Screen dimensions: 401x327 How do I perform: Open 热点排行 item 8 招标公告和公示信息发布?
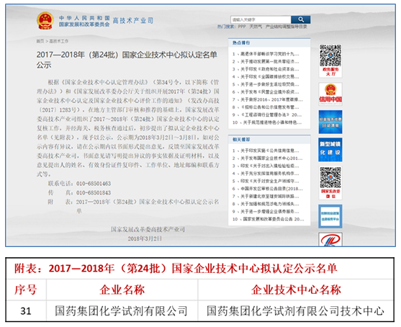click(266, 107)
